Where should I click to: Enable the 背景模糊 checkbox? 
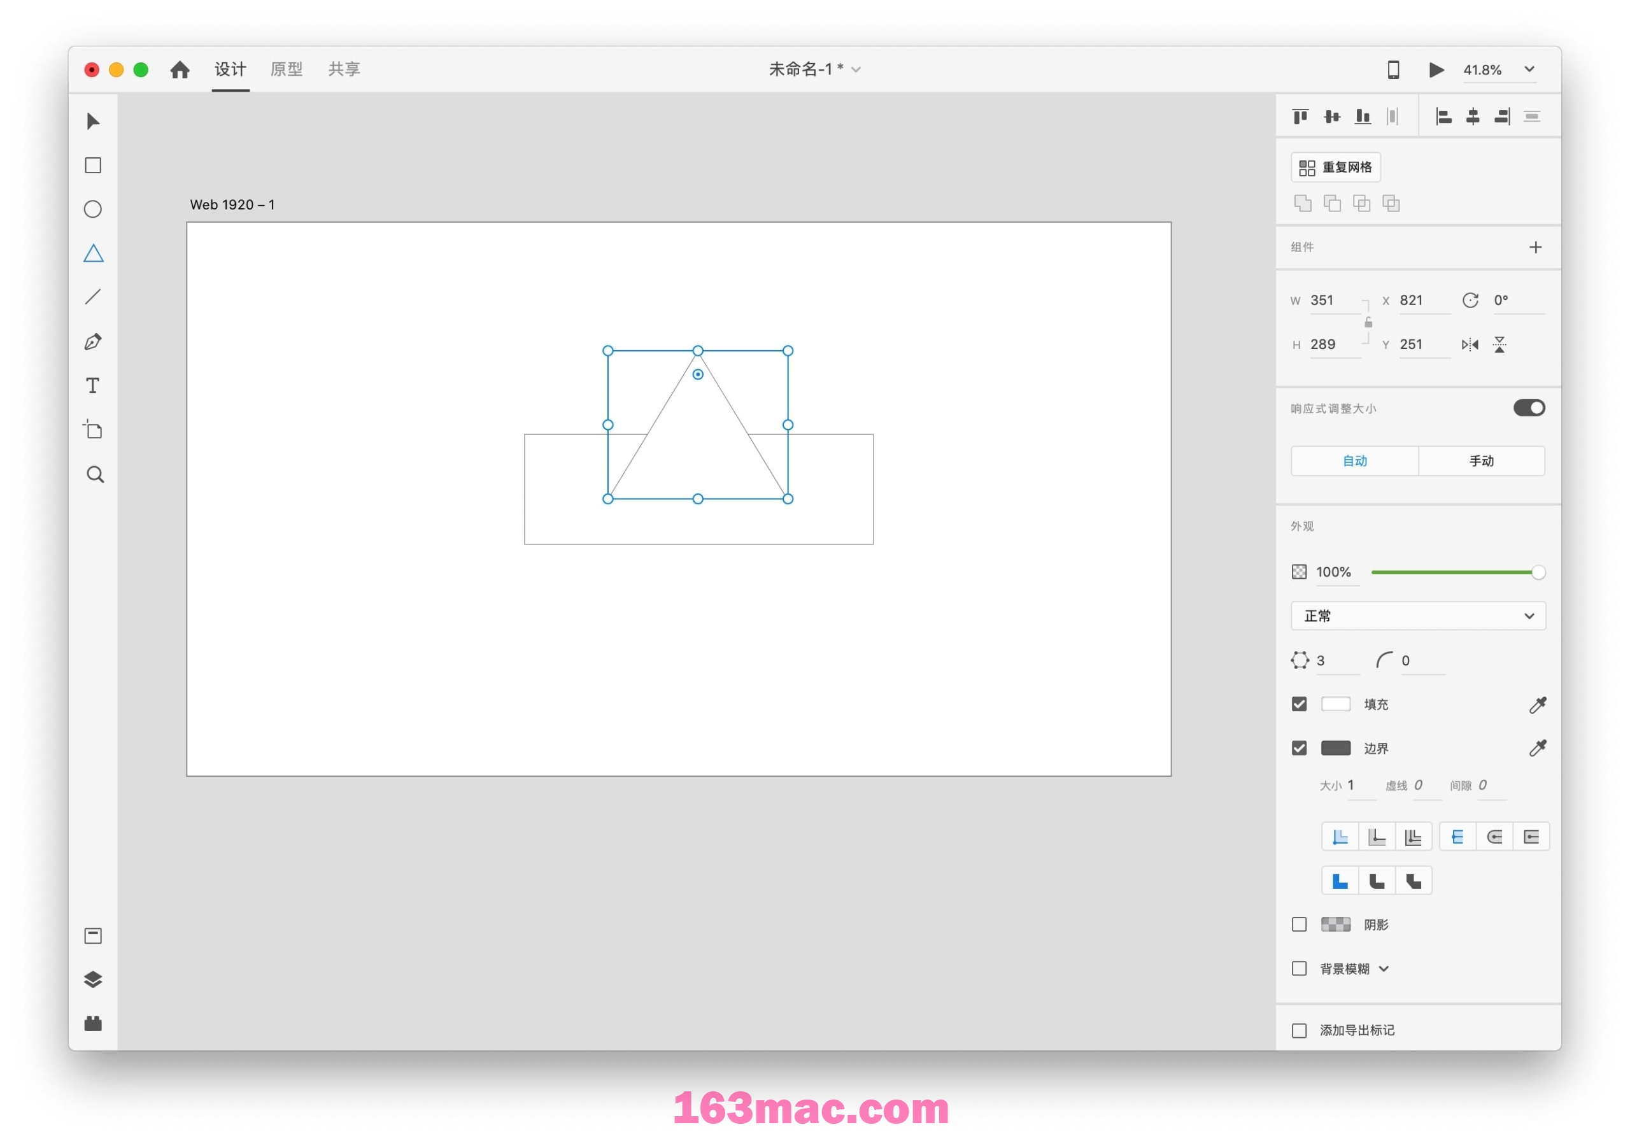pyautogui.click(x=1299, y=968)
